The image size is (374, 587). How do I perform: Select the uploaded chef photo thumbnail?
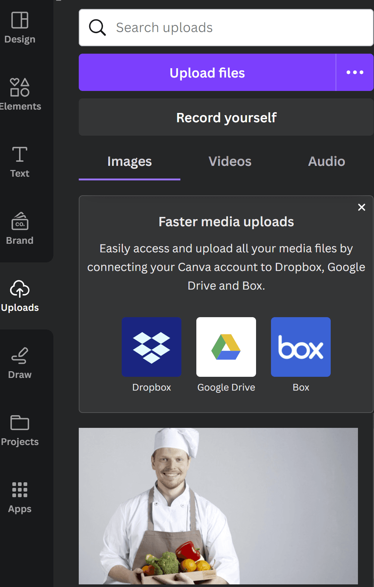[x=218, y=506]
